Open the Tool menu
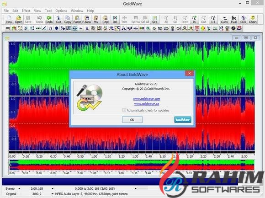This screenshot has height=198, width=265. tap(48, 11)
